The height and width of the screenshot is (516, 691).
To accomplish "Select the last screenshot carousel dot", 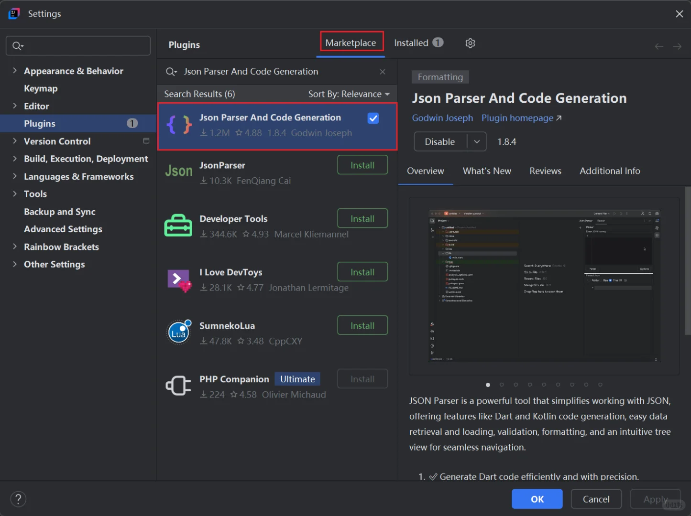I will click(x=600, y=385).
